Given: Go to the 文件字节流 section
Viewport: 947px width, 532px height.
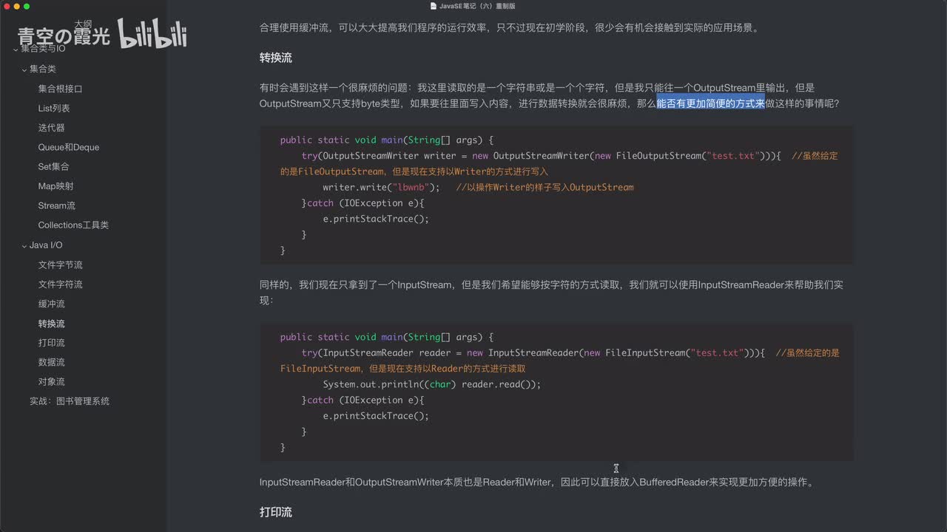Looking at the screenshot, I should pos(61,265).
